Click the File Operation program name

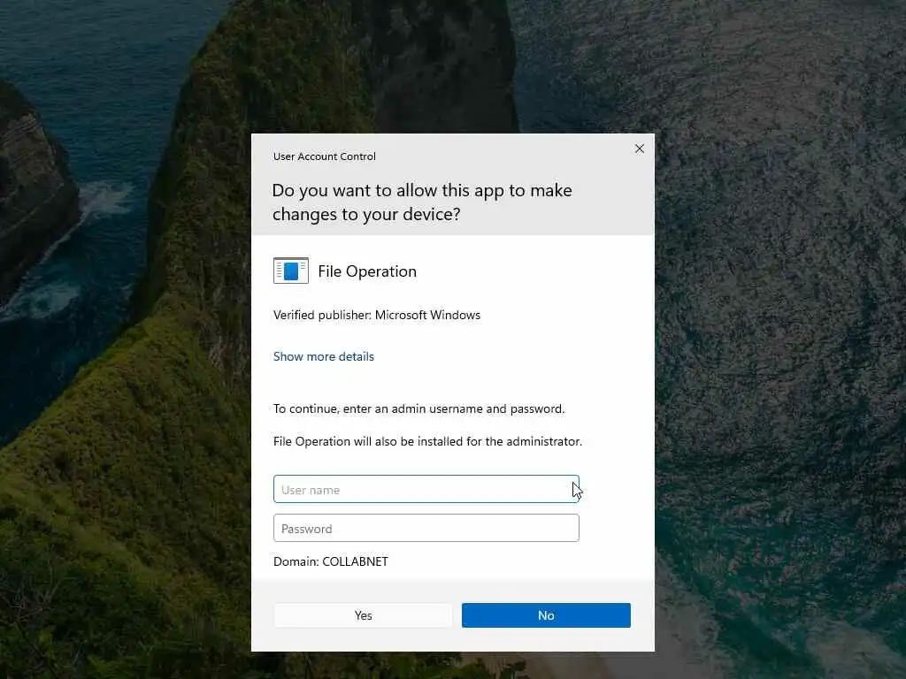[x=367, y=271]
